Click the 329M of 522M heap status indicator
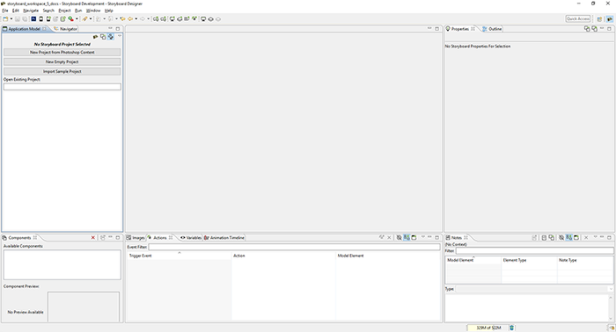 pos(488,328)
